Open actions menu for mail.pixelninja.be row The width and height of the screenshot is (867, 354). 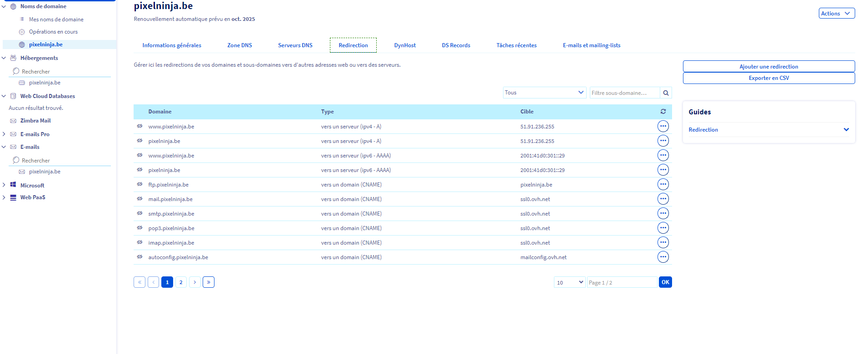pyautogui.click(x=663, y=199)
